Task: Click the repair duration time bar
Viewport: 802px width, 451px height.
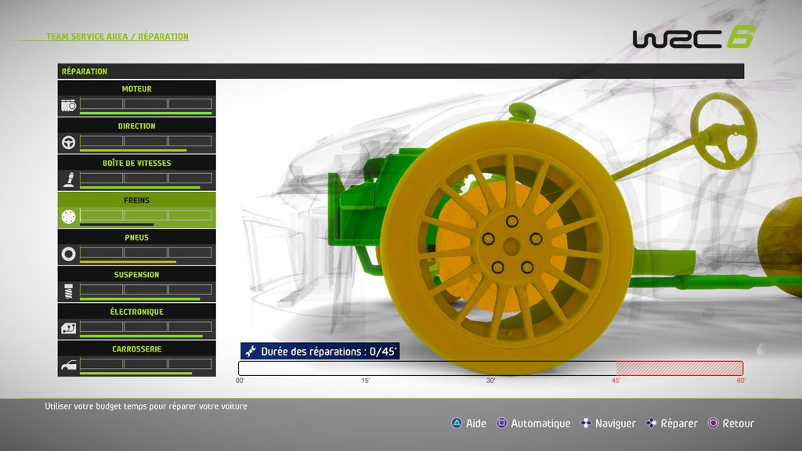Action: (490, 368)
